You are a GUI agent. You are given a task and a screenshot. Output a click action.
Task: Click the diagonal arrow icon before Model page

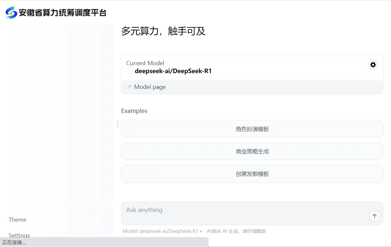coord(129,87)
